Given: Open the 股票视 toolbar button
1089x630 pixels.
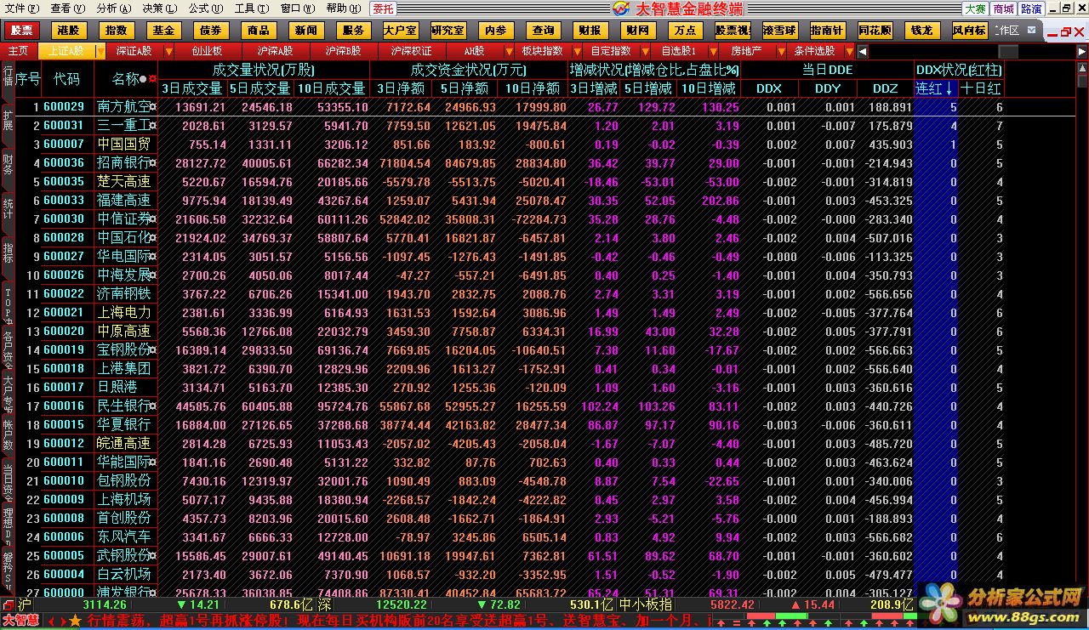Looking at the screenshot, I should click(x=733, y=31).
